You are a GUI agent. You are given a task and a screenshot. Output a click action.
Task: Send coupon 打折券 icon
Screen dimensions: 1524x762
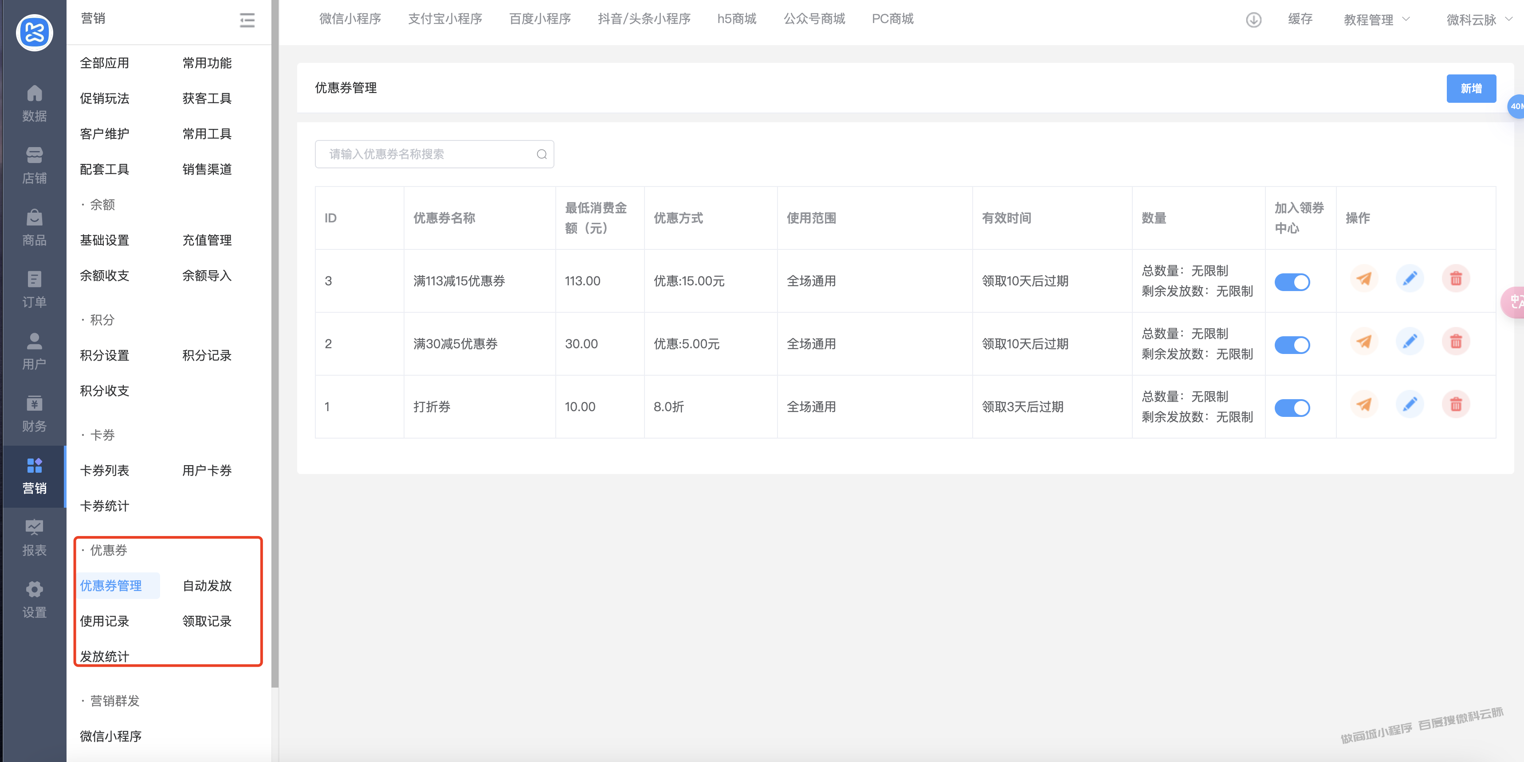pyautogui.click(x=1364, y=404)
